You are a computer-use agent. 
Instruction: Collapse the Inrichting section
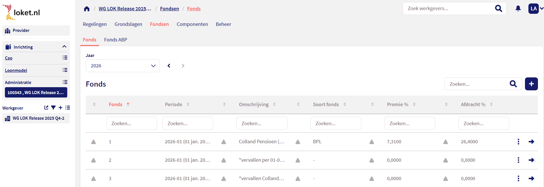click(x=64, y=47)
